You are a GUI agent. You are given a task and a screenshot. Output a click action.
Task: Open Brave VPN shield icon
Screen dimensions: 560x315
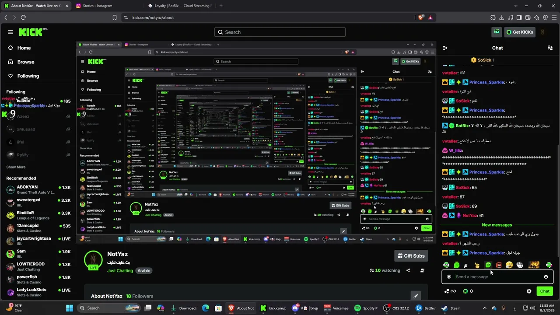pos(546,17)
